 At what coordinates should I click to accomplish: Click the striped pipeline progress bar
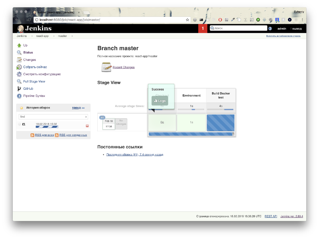point(191,134)
